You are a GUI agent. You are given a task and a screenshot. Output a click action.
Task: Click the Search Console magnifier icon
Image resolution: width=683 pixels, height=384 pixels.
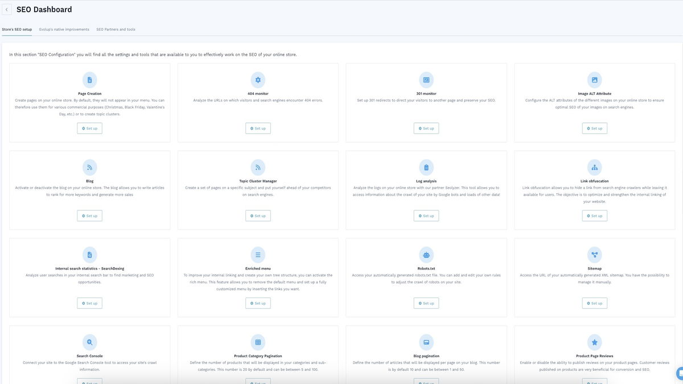pyautogui.click(x=89, y=342)
